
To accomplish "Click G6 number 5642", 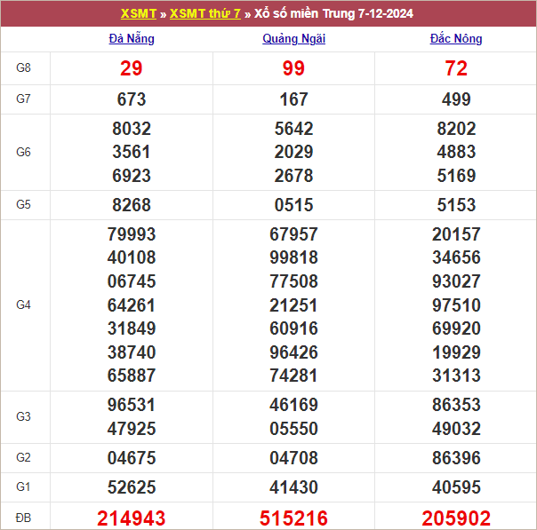I will [294, 129].
